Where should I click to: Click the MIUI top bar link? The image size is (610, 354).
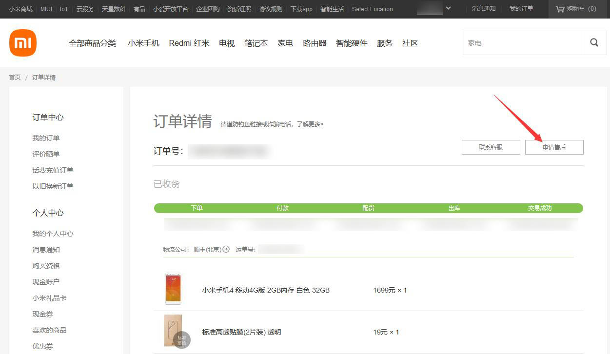(x=46, y=9)
